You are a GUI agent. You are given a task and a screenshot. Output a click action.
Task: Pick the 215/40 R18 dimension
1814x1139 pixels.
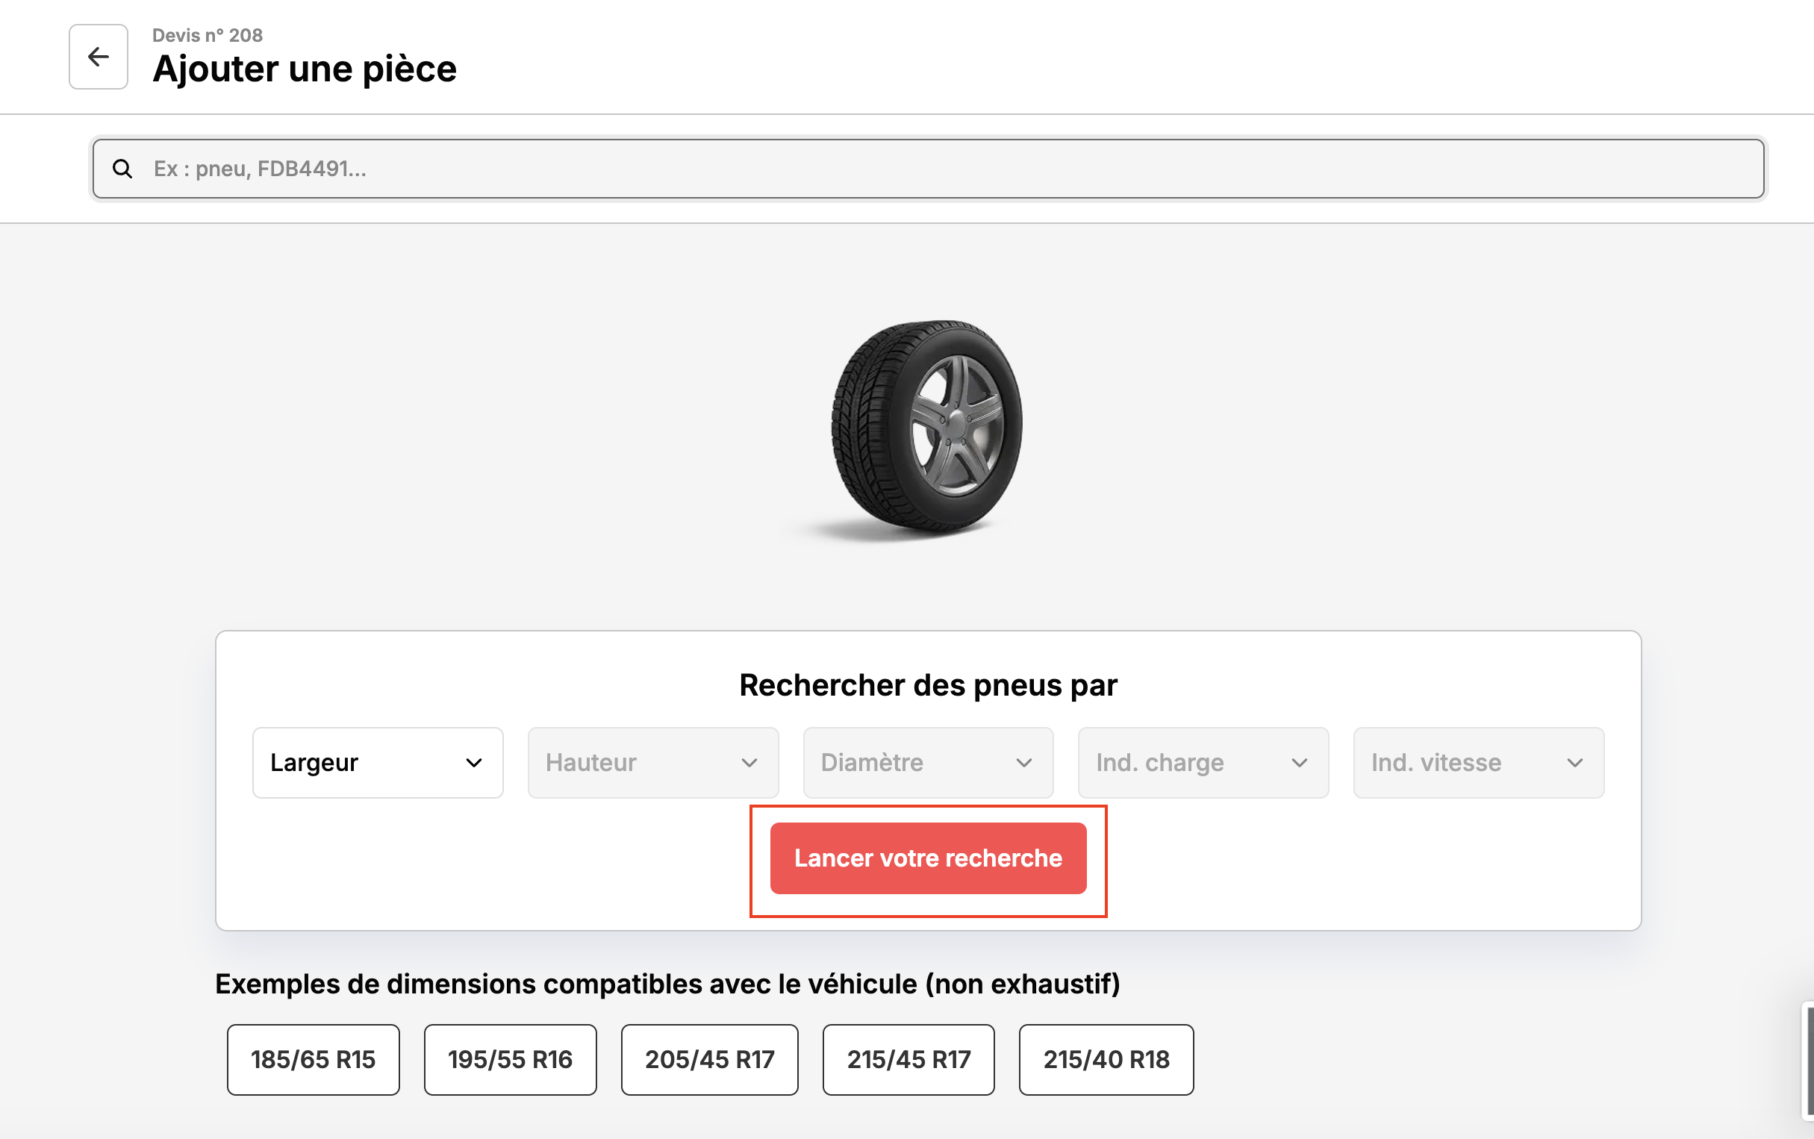[1106, 1059]
